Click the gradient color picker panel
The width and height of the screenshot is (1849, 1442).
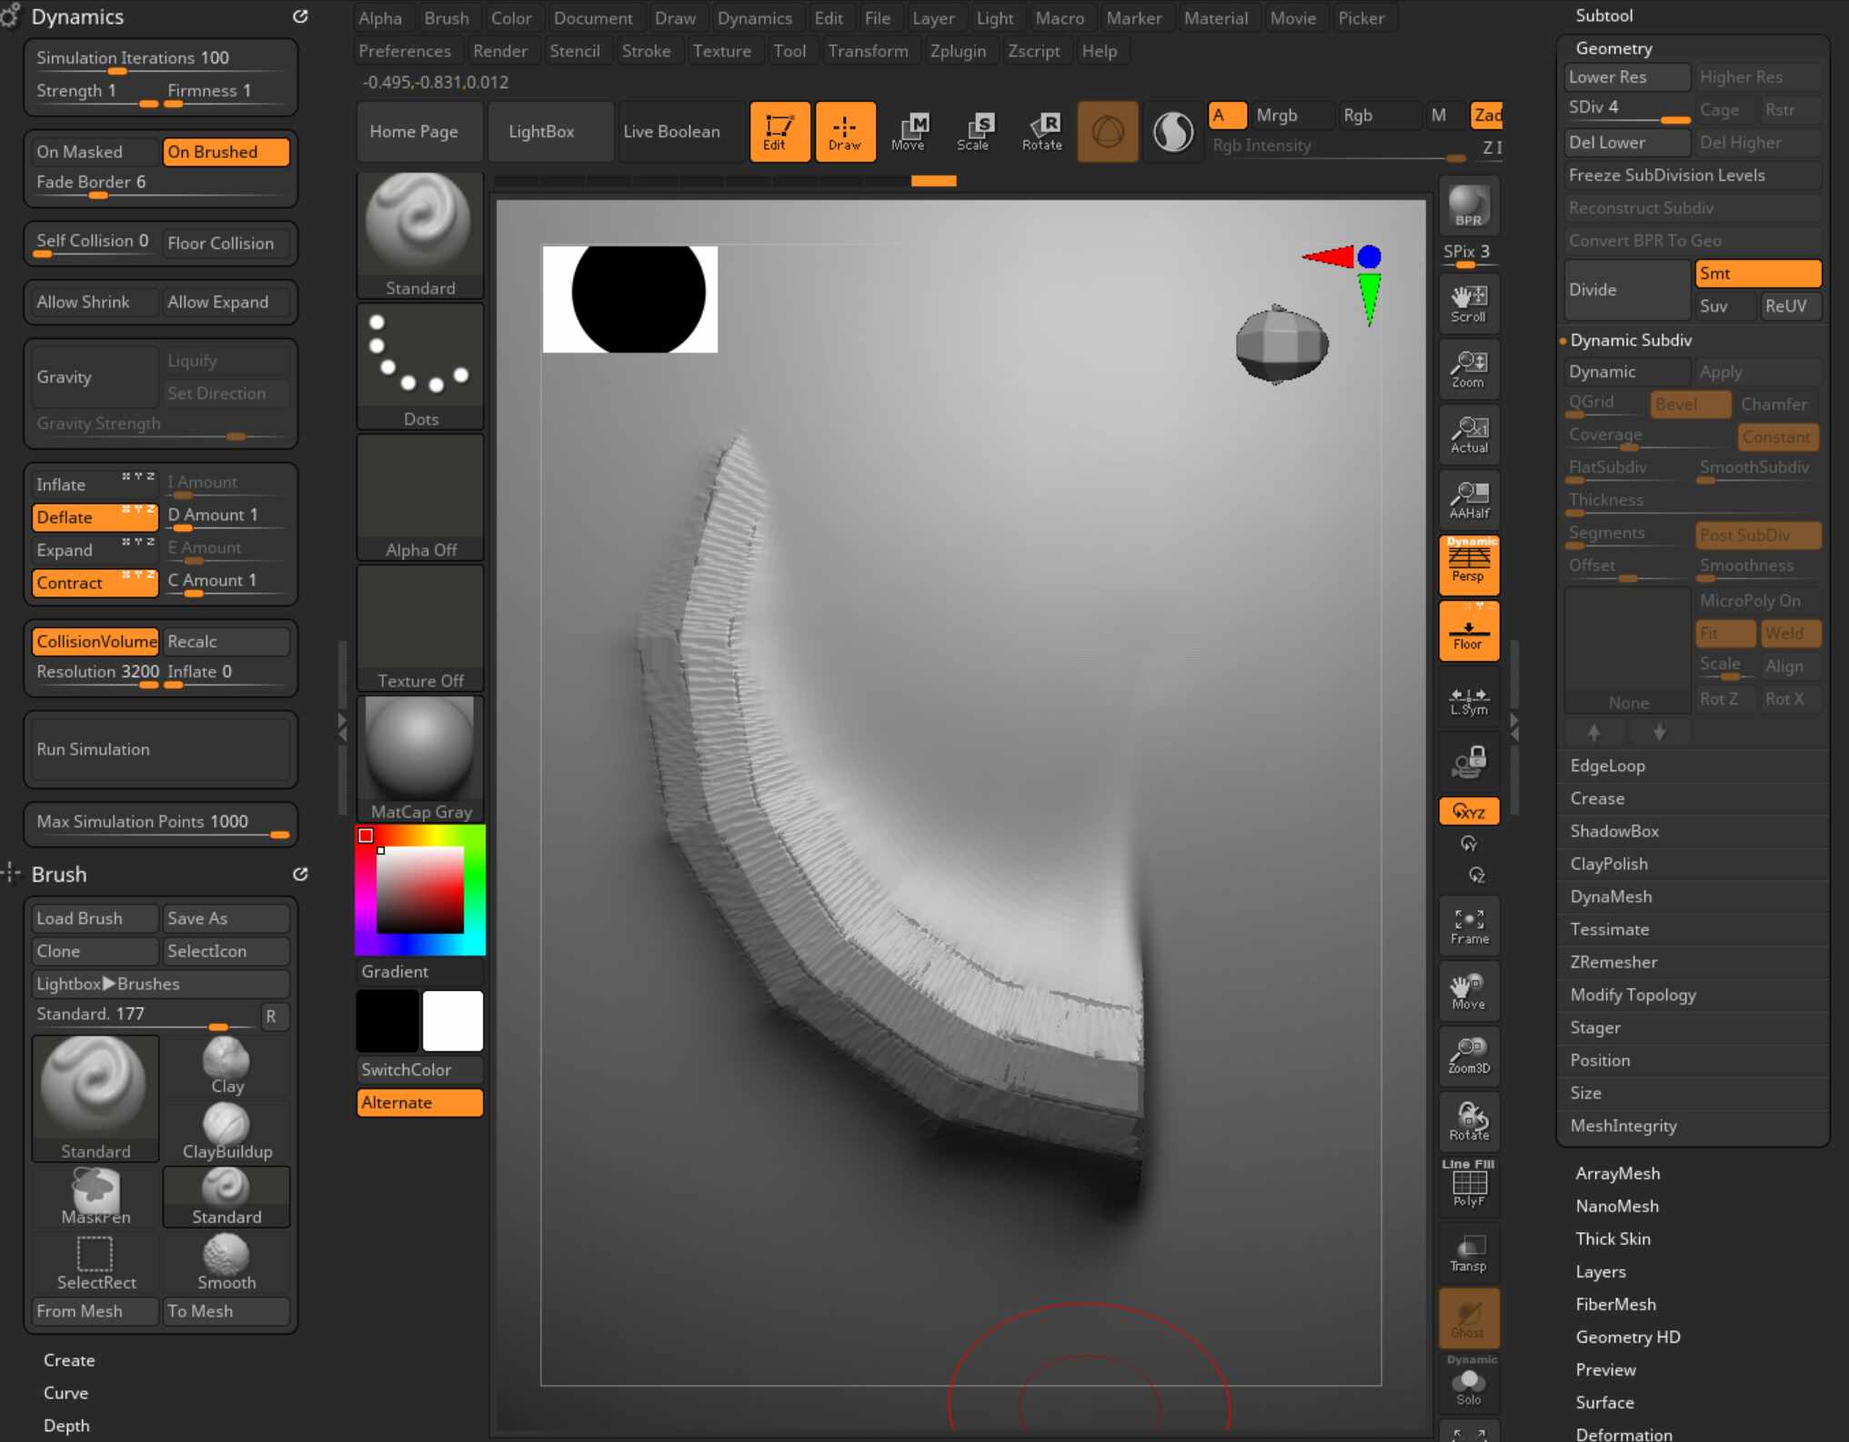[418, 888]
